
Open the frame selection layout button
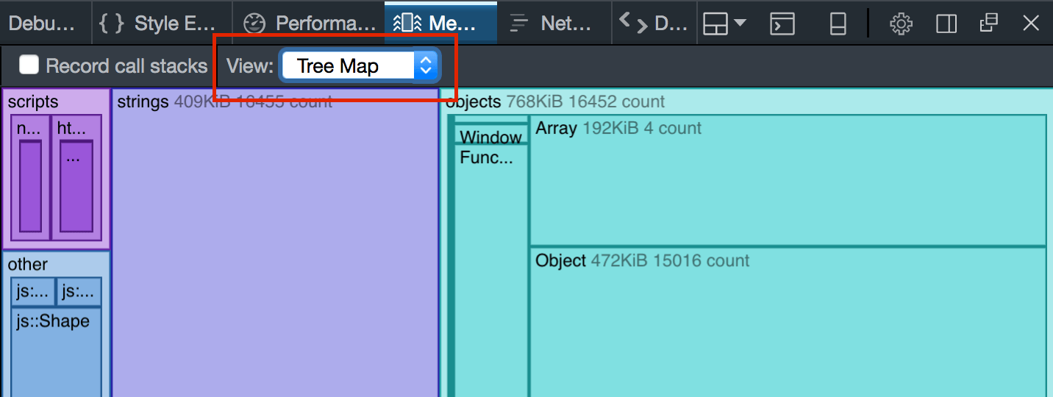pyautogui.click(x=724, y=24)
